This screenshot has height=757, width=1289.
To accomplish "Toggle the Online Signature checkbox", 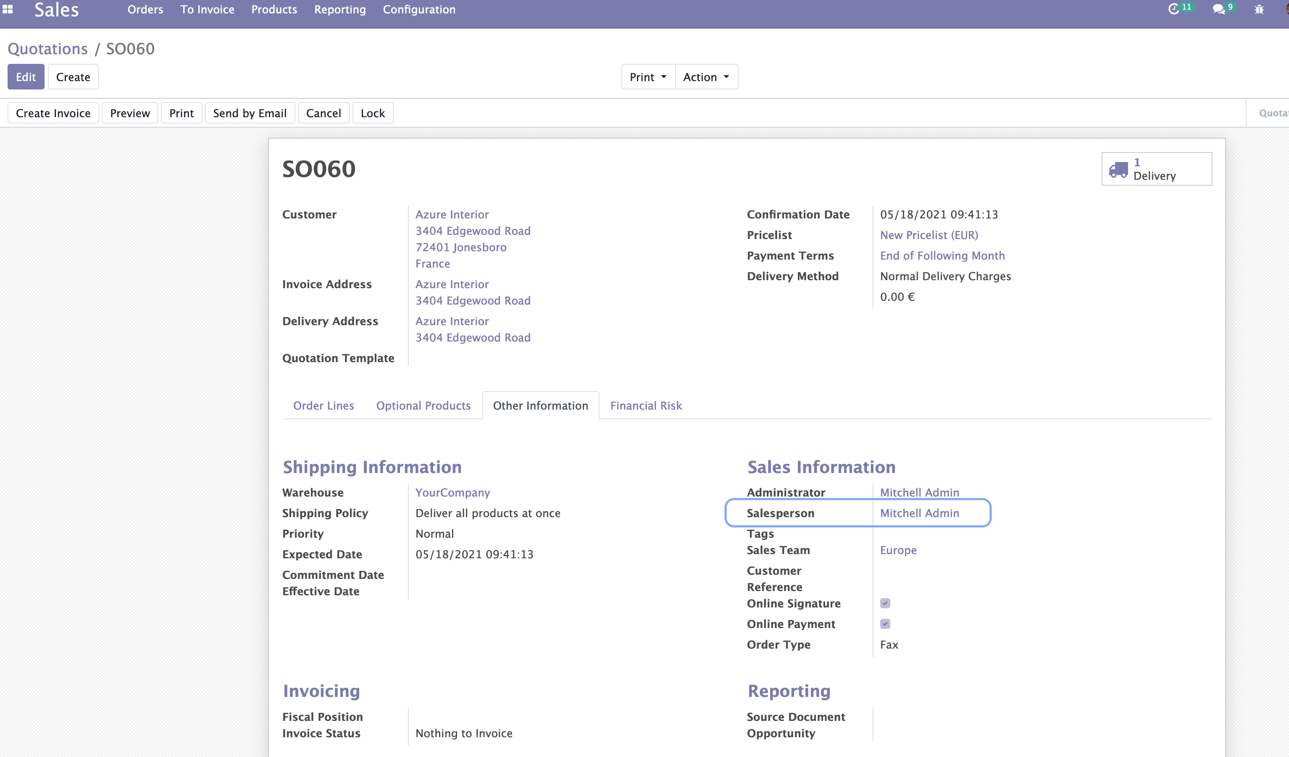I will click(885, 603).
